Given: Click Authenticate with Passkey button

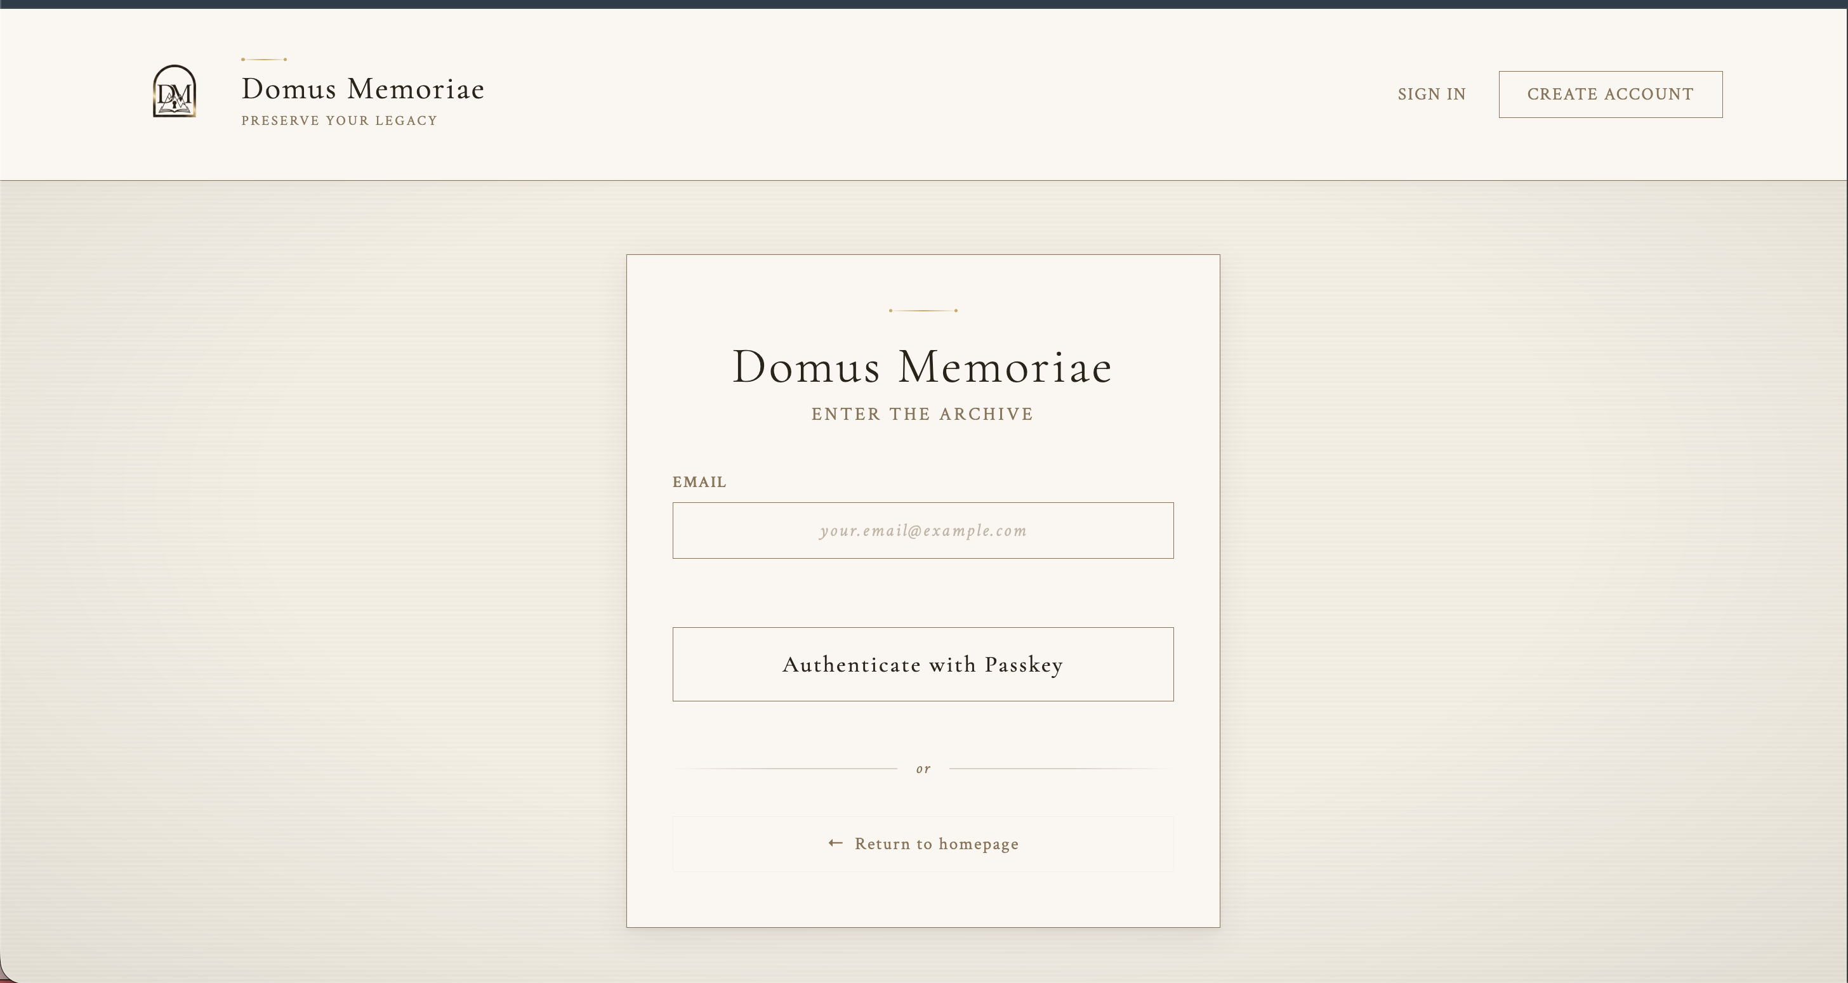Looking at the screenshot, I should pyautogui.click(x=923, y=665).
